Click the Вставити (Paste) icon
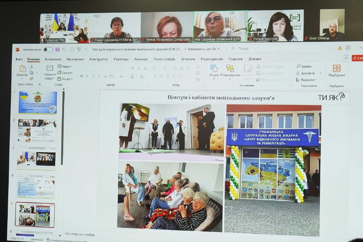 point(22,69)
